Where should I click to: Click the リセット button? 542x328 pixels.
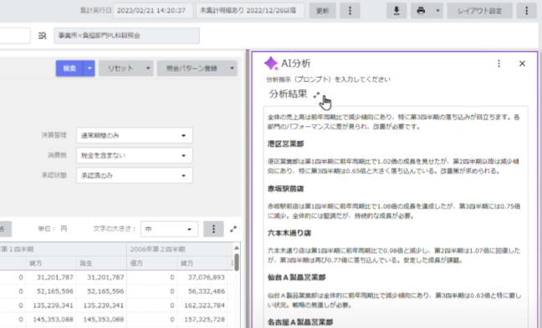[120, 68]
